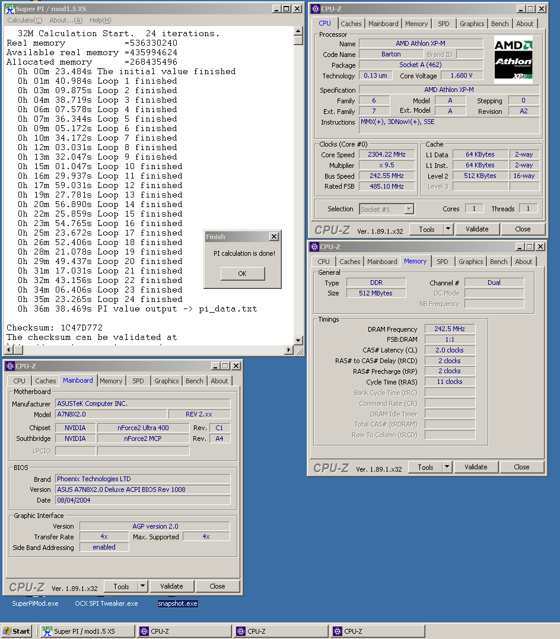Image resolution: width=560 pixels, height=639 pixels.
Task: Open the Calculate menu in Super PI
Action: [x=24, y=20]
